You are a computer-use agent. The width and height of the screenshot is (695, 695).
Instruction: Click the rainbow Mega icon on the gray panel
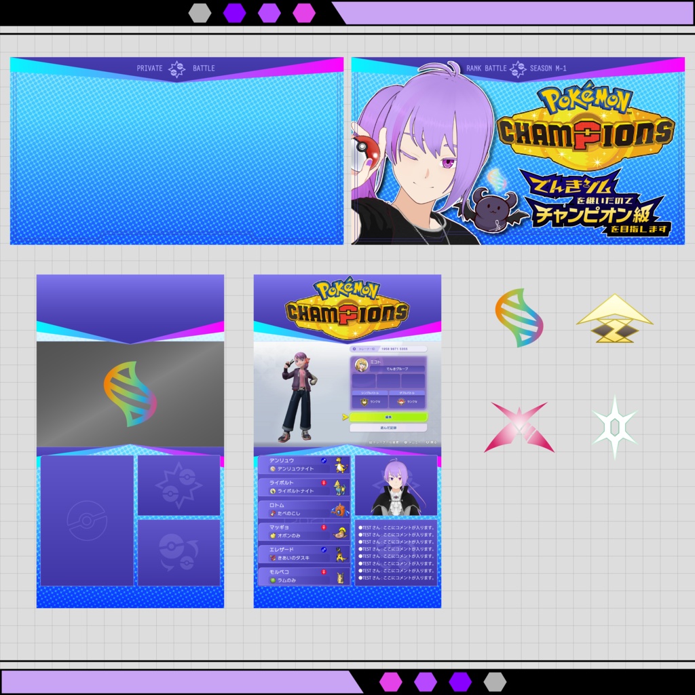[x=130, y=394]
